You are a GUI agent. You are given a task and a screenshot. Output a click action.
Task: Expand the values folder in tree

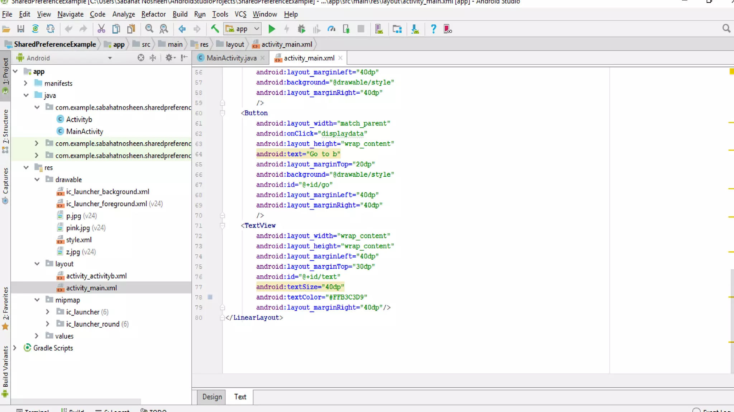(37, 336)
